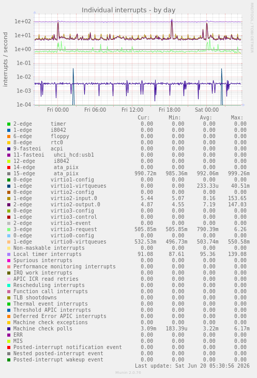Click the dark blue Machine check polls swatch
Image resolution: width=257 pixels, height=378 pixels.
(x=9, y=329)
